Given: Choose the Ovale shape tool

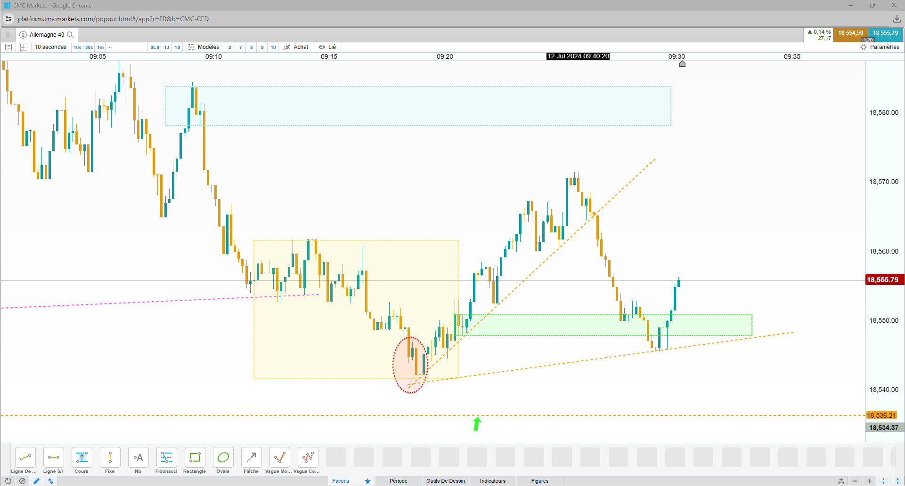Looking at the screenshot, I should coord(223,461).
